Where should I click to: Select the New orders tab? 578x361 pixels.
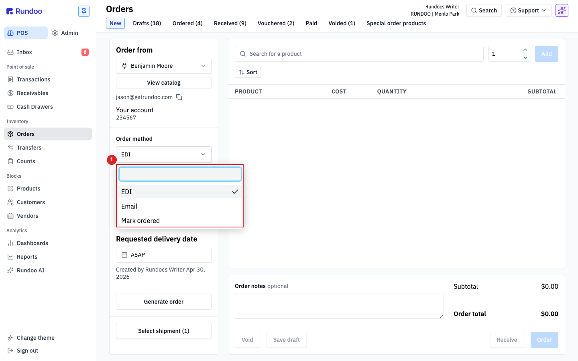116,23
